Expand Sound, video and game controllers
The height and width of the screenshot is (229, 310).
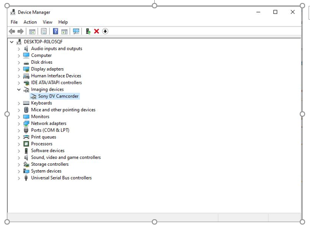tap(19, 158)
